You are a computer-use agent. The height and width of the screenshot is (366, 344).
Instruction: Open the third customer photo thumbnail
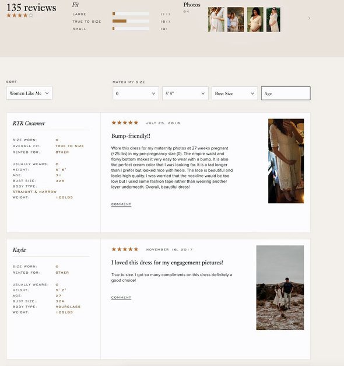tap(255, 19)
